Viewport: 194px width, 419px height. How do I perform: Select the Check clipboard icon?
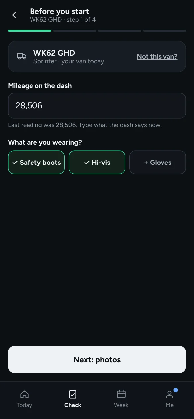(73, 394)
